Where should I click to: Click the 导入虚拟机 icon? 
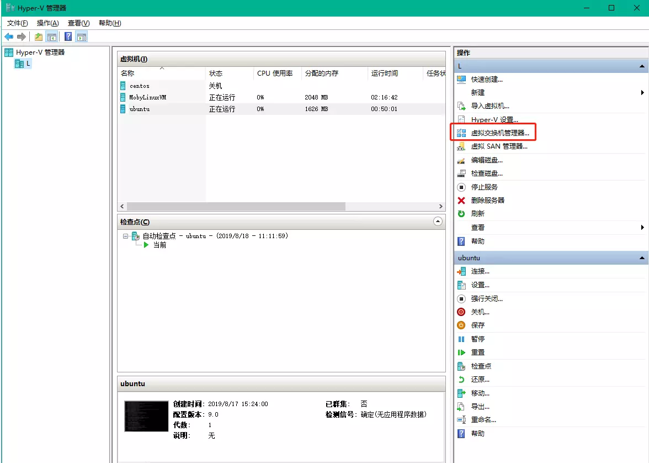click(x=461, y=106)
